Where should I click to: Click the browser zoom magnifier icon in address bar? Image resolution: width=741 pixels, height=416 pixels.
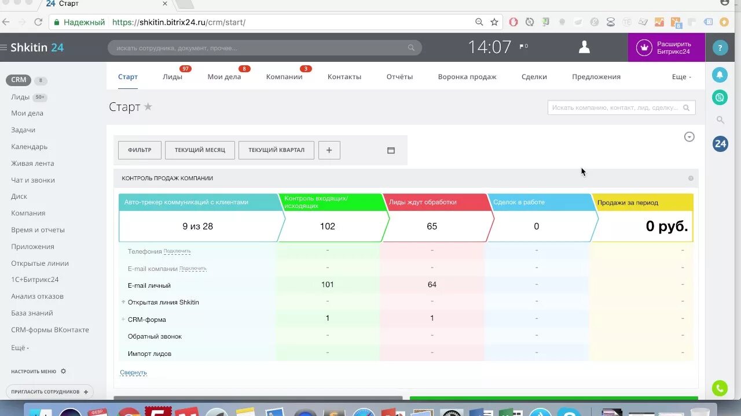tap(479, 22)
